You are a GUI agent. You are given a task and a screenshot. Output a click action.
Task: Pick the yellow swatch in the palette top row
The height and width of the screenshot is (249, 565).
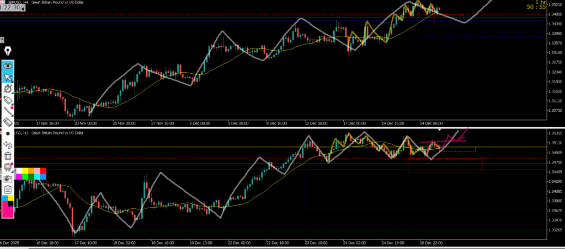[x=25, y=171]
